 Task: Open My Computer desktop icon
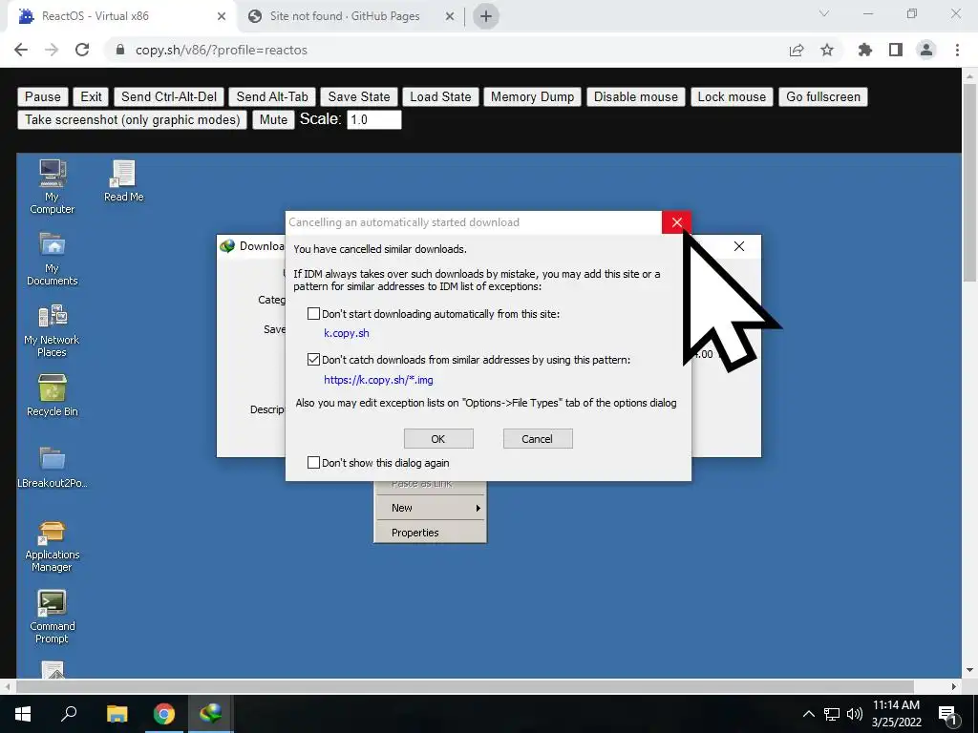click(x=52, y=185)
